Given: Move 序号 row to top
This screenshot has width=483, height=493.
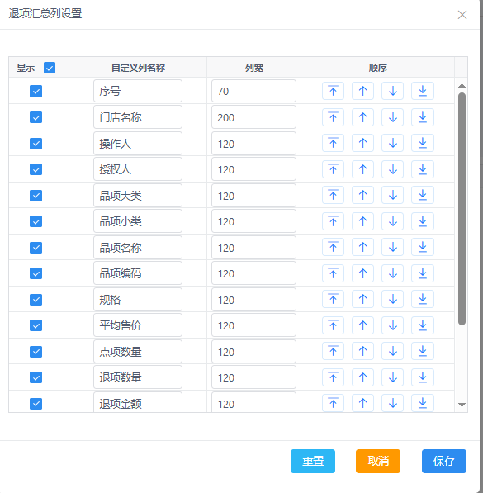Looking at the screenshot, I should (333, 91).
